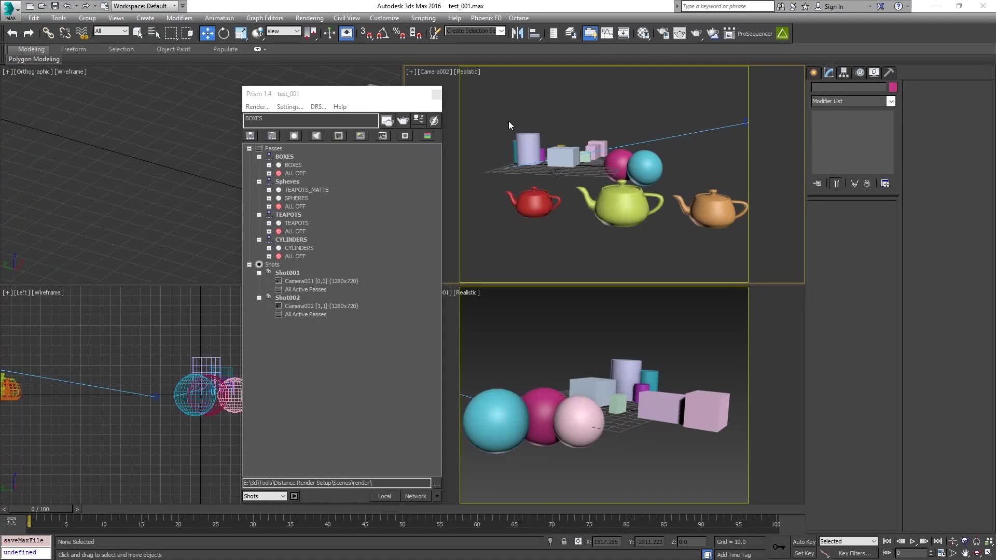Open the Render menu in Prism
Image resolution: width=996 pixels, height=560 pixels.
tap(258, 107)
